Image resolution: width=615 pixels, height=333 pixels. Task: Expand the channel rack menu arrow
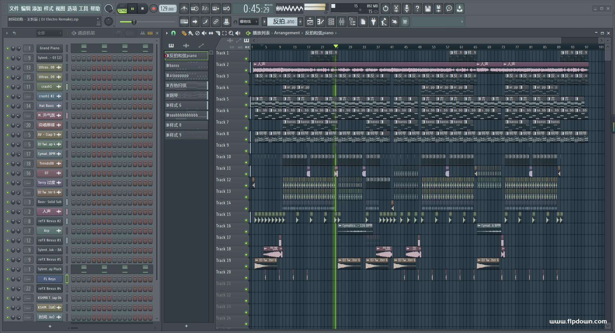coord(7,33)
